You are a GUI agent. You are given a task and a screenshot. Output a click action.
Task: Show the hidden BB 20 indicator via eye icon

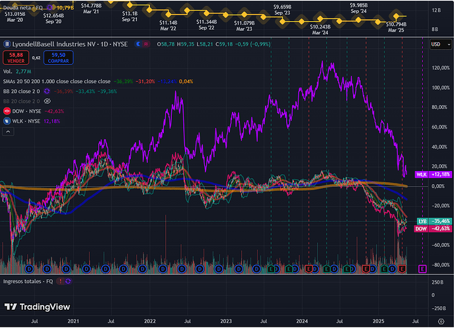click(x=47, y=101)
